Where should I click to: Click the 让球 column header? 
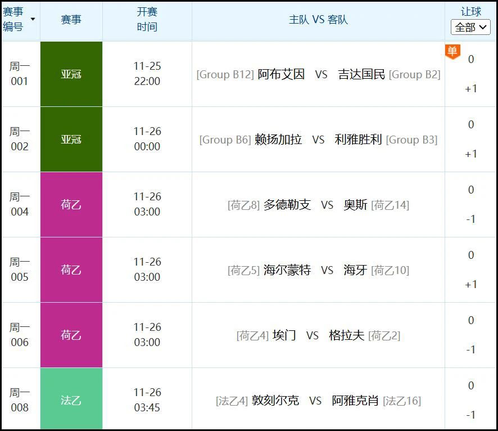[470, 12]
